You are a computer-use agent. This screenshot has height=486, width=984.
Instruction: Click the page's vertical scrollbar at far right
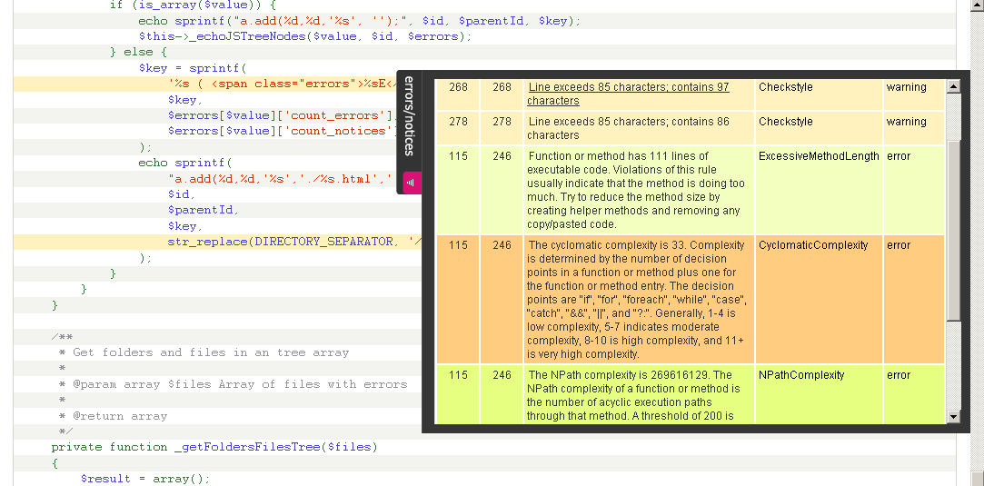point(976,243)
